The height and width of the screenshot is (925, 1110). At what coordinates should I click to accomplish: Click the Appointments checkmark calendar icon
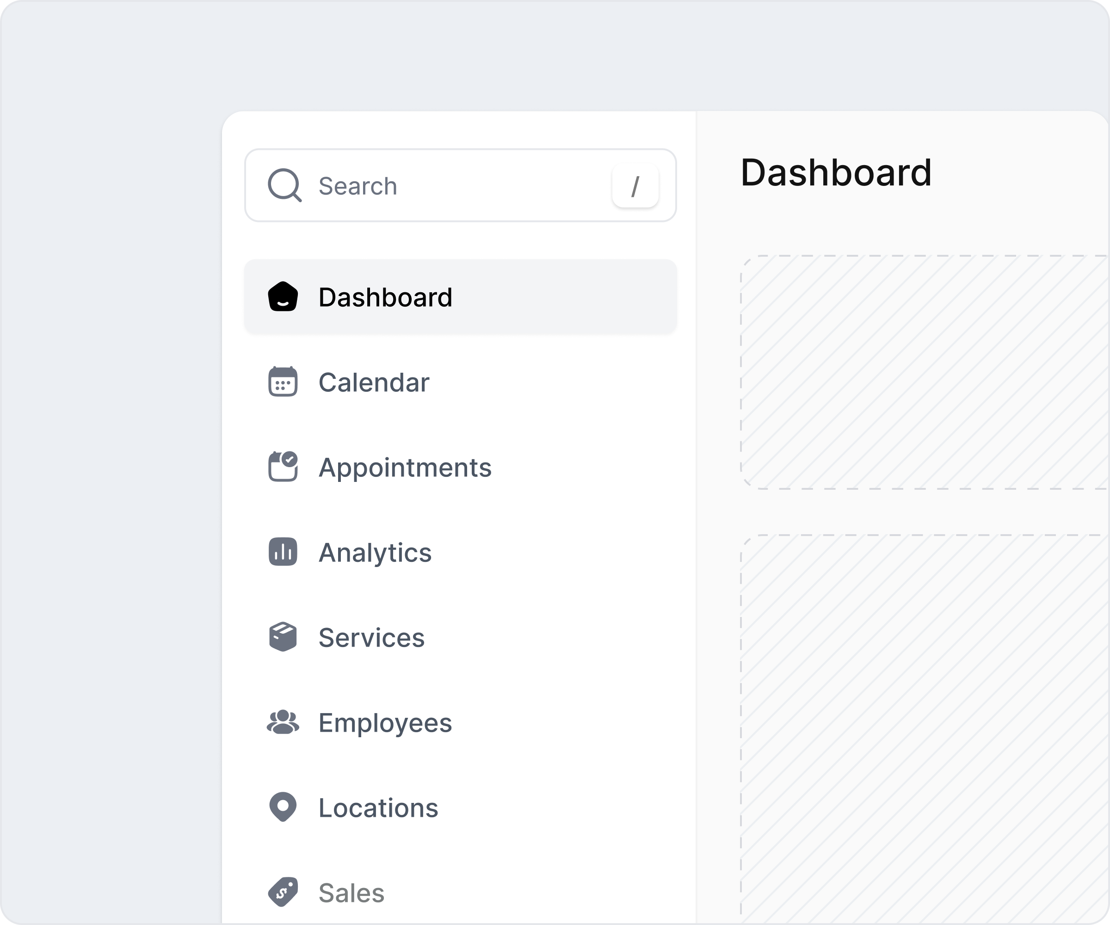coord(283,467)
